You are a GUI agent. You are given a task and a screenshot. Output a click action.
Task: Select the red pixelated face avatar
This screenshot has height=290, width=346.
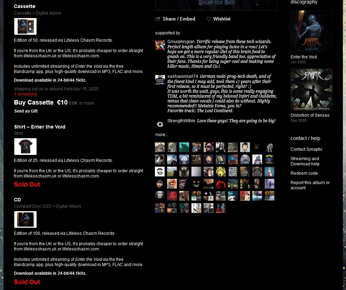click(x=172, y=196)
